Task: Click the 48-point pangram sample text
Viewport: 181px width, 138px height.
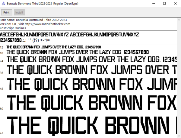Action: (x=92, y=84)
